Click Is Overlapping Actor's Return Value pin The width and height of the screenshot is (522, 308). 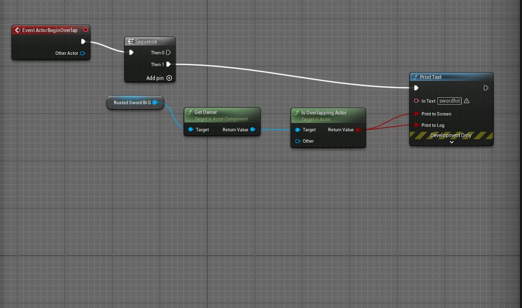(358, 130)
